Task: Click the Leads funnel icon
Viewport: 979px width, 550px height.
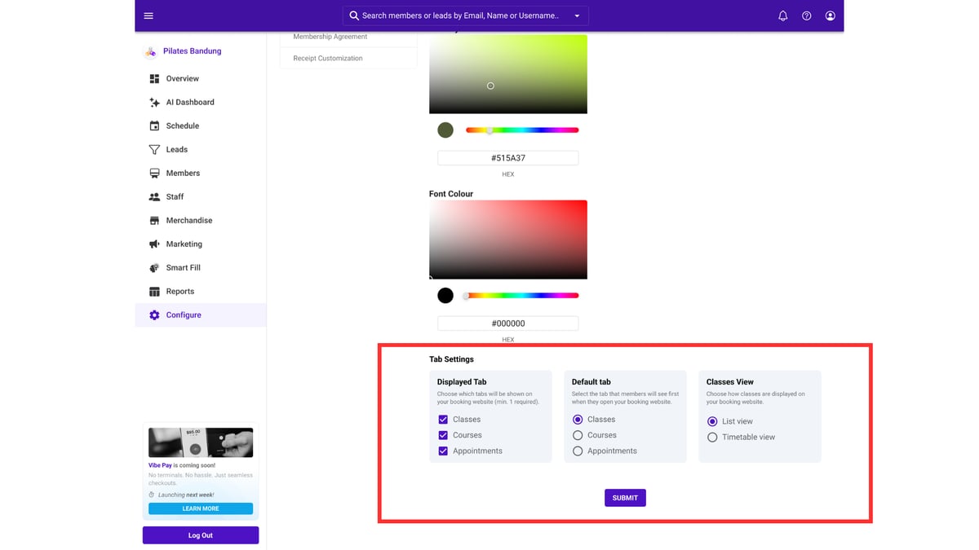Action: pos(154,149)
